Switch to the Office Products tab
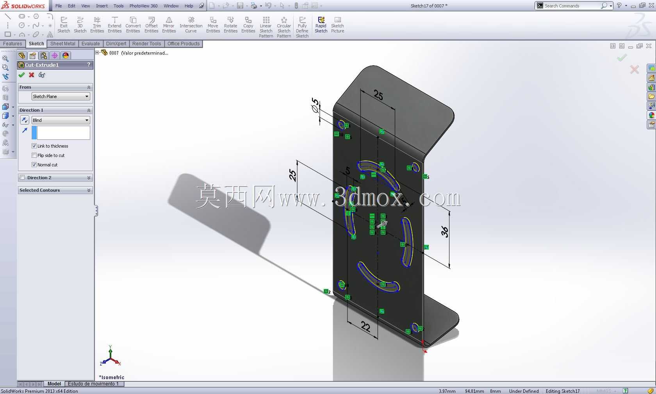 (184, 44)
